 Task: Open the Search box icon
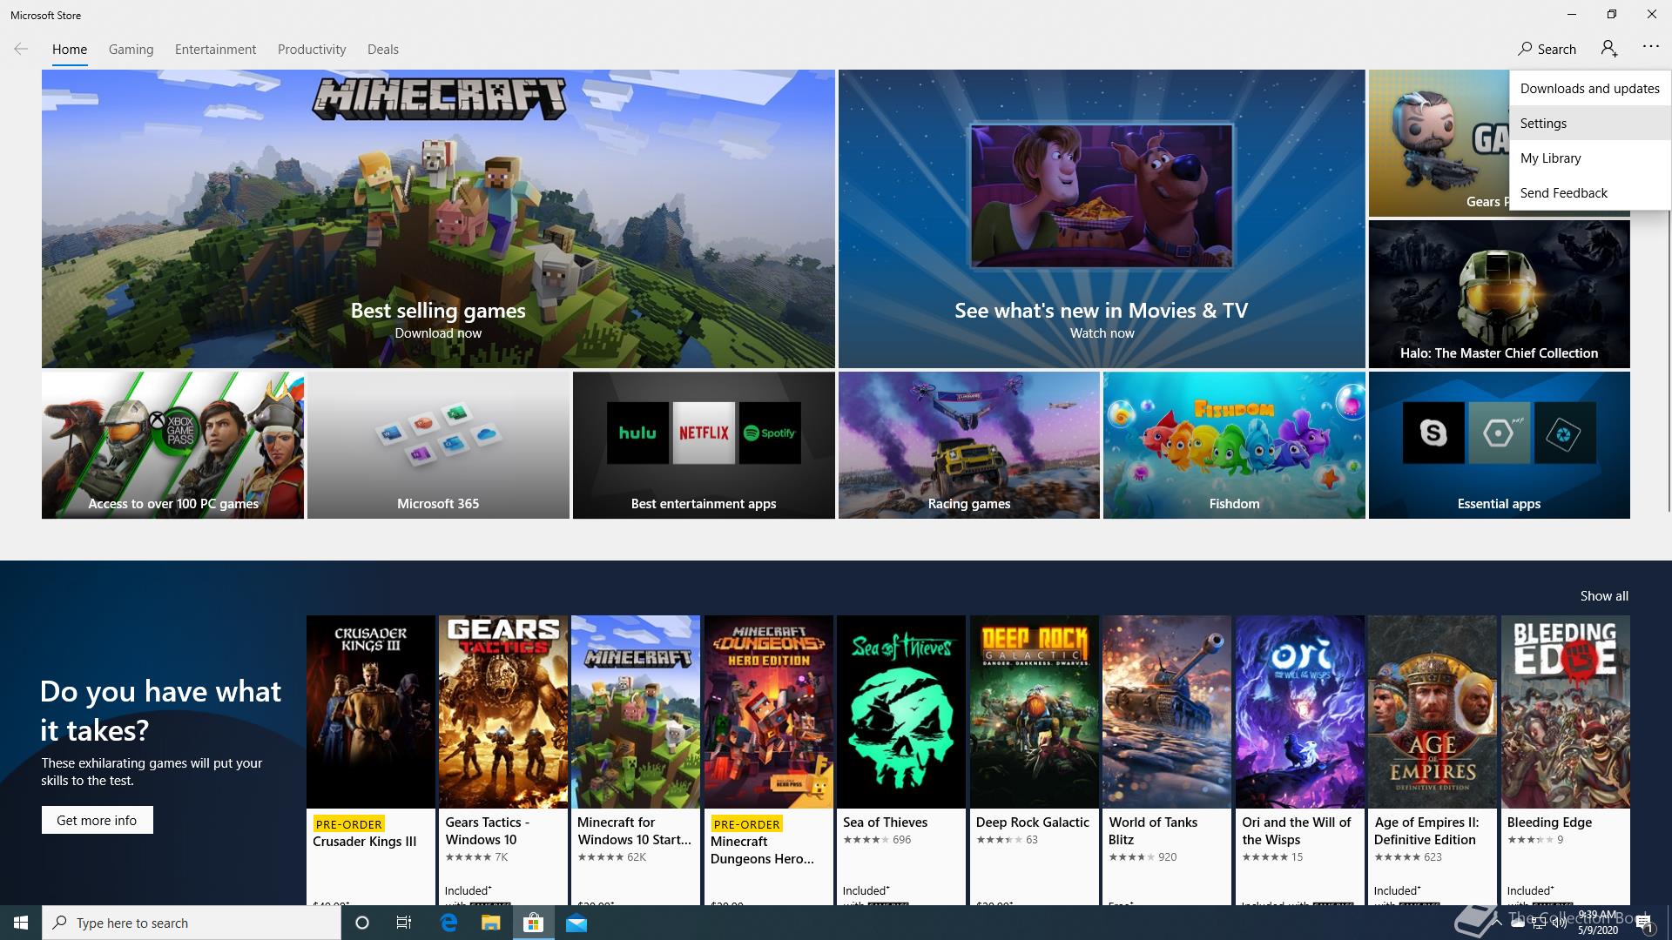point(1525,49)
